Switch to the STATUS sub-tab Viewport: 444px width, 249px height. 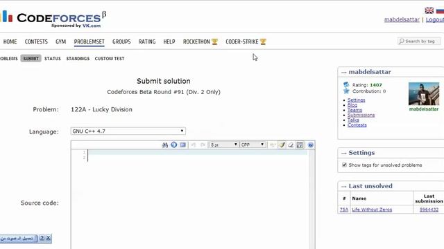point(53,58)
